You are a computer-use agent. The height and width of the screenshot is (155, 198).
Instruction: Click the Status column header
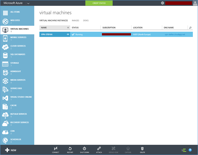(x=85, y=28)
